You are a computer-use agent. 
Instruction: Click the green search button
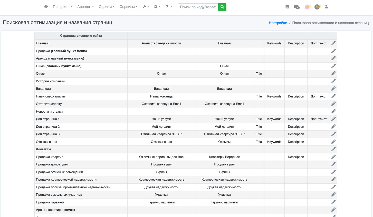[222, 7]
